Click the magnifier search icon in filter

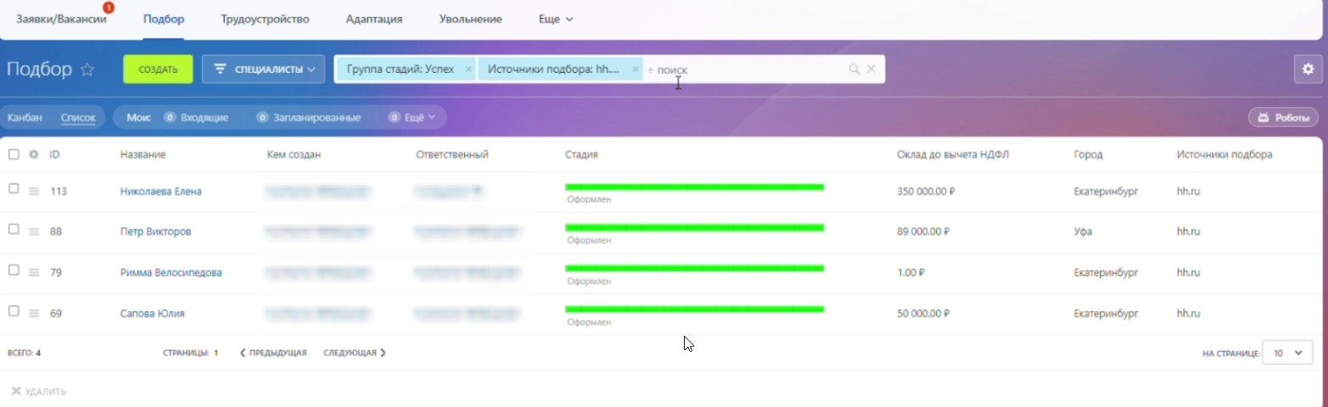(855, 70)
